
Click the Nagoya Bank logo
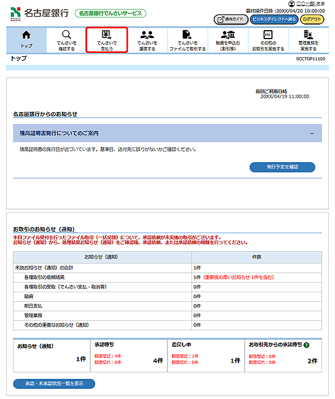coord(39,13)
